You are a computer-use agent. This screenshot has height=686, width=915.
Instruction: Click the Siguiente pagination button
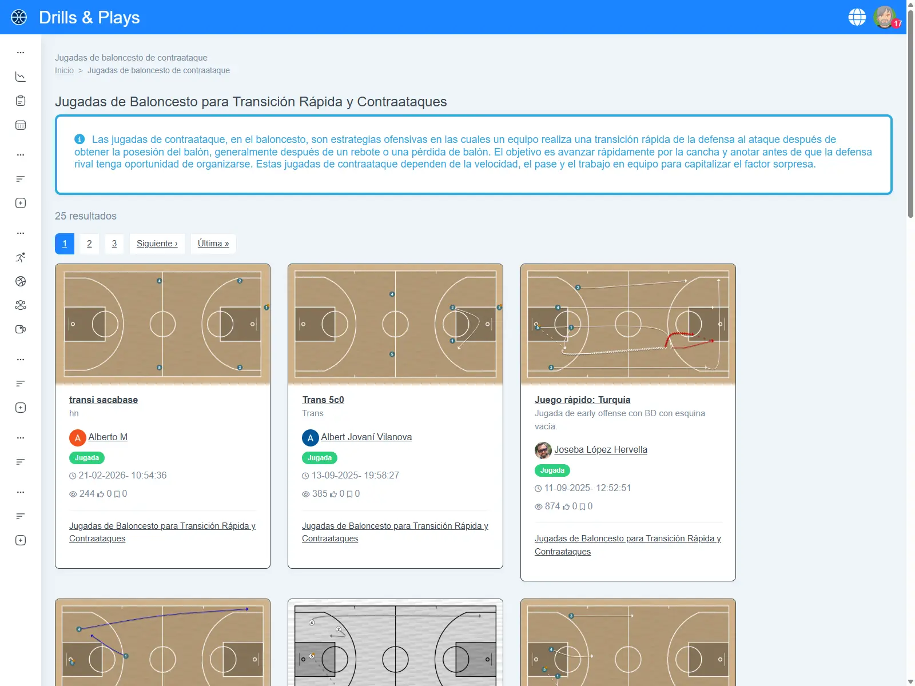point(157,244)
